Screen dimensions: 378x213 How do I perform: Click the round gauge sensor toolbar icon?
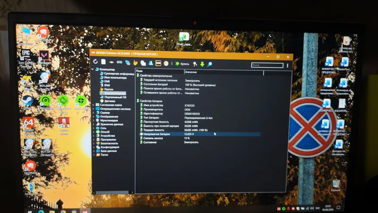(x=166, y=63)
